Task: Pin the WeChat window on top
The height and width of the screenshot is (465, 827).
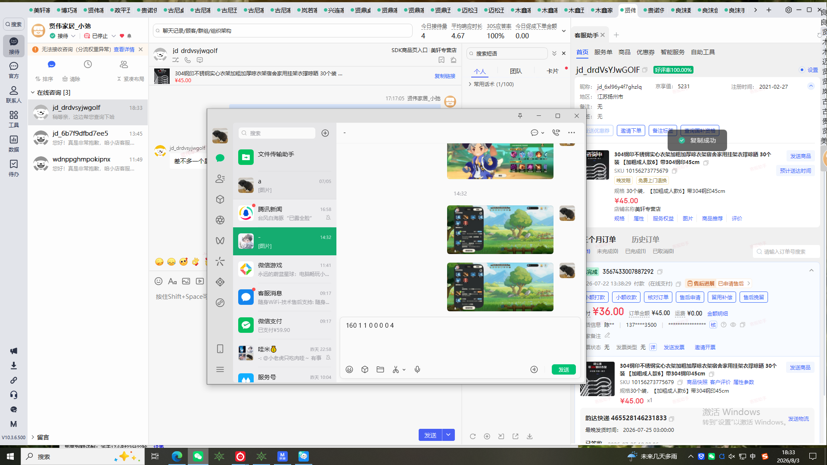Action: (520, 116)
